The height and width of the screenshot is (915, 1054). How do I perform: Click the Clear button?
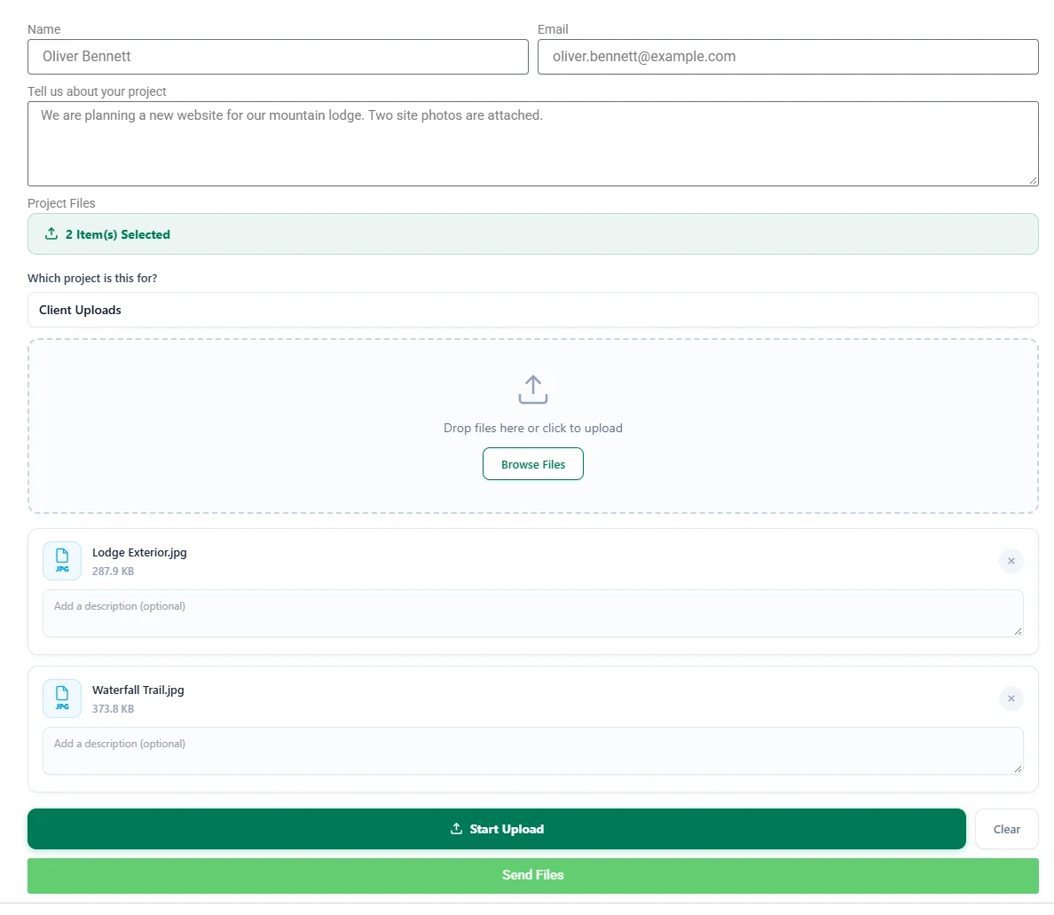pyautogui.click(x=1007, y=829)
